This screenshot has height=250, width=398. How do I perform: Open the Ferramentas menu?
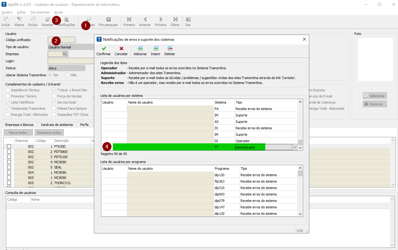click(x=40, y=12)
